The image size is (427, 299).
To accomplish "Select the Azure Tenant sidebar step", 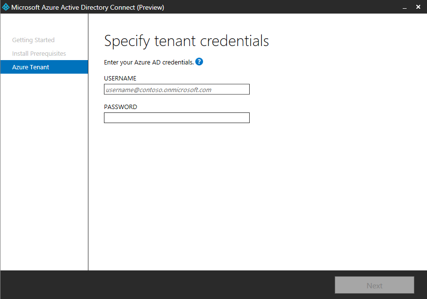I will (44, 67).
